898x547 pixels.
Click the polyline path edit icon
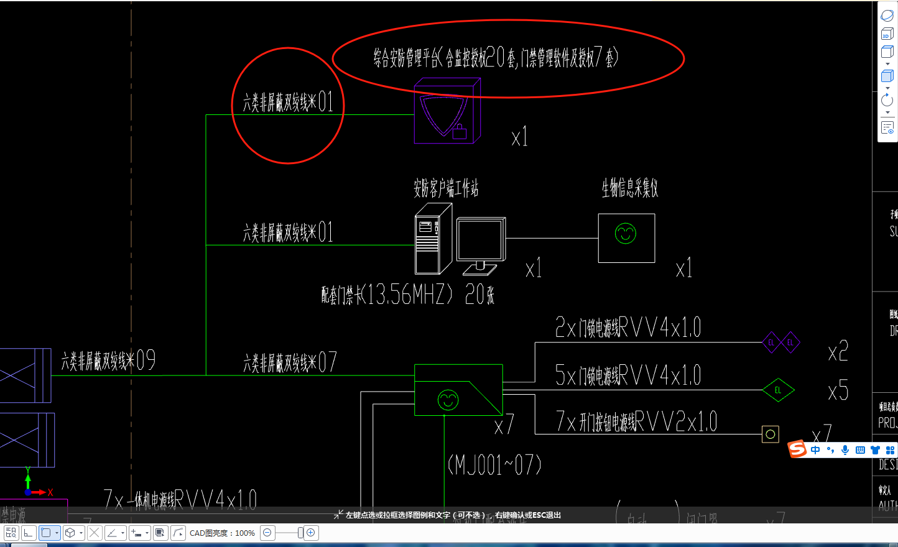coord(178,533)
